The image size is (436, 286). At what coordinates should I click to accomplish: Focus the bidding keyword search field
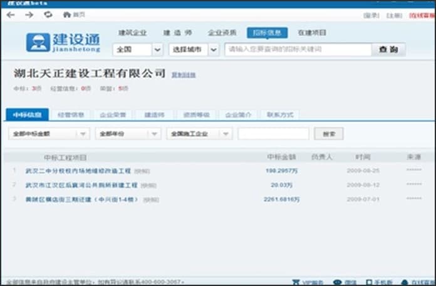click(x=298, y=49)
